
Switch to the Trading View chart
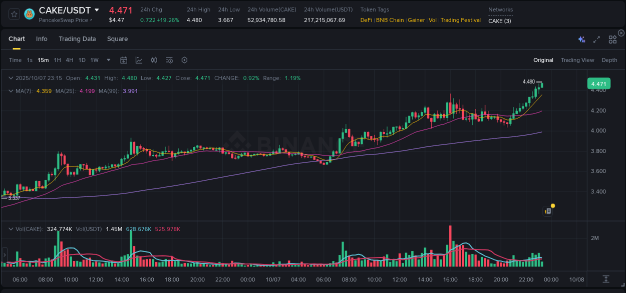tap(577, 60)
